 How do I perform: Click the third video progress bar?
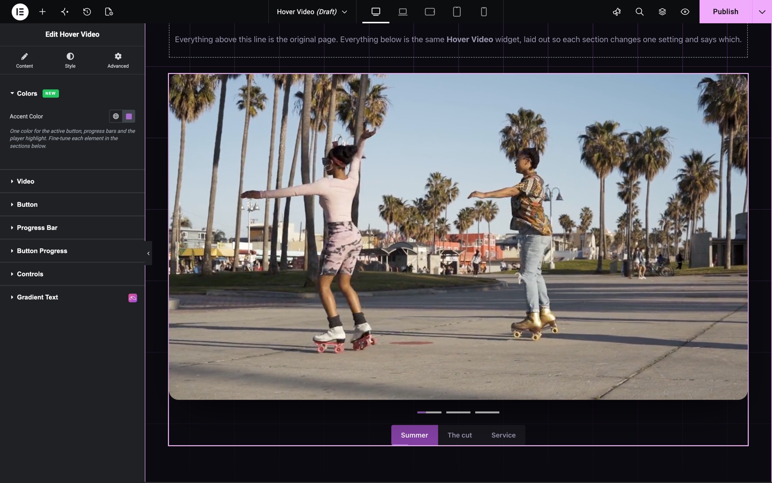point(487,412)
